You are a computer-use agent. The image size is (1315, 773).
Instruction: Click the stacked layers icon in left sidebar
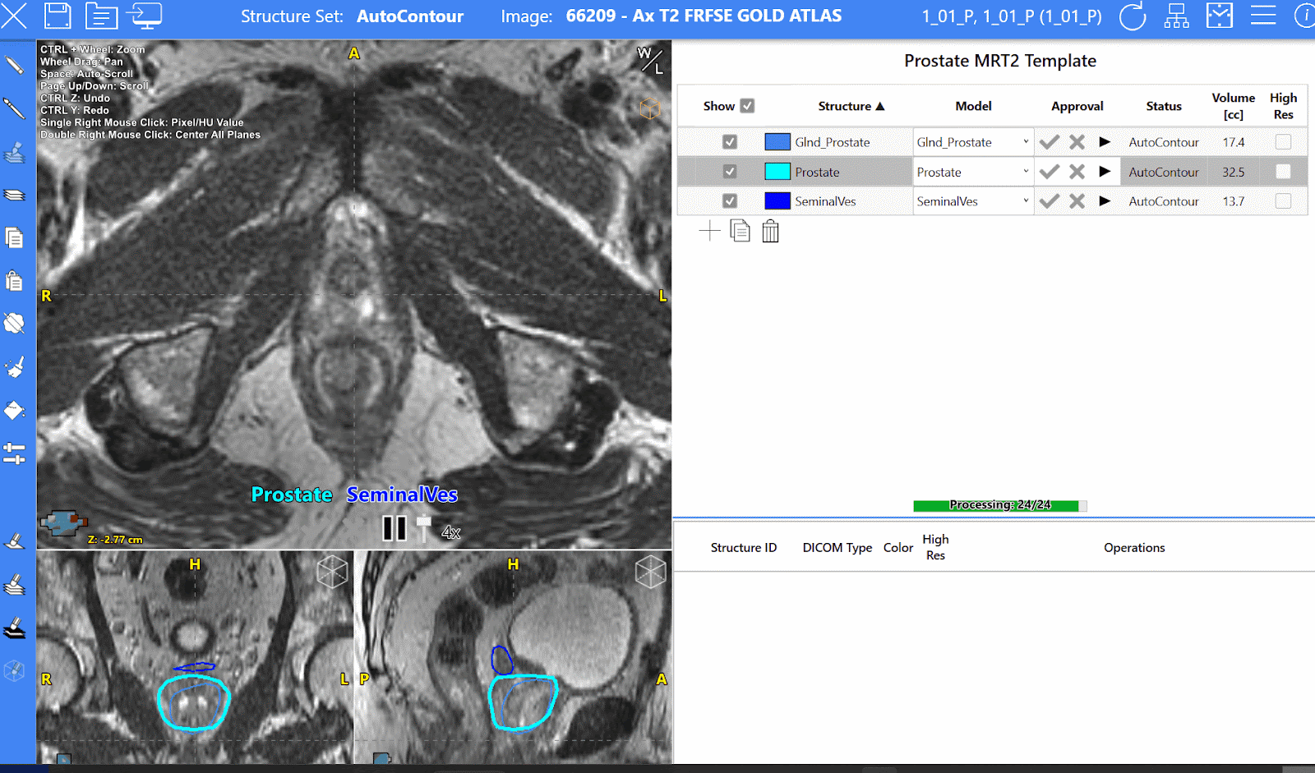[x=14, y=195]
